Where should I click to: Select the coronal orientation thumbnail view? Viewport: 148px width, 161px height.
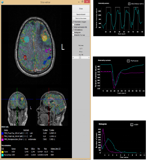point(17,107)
